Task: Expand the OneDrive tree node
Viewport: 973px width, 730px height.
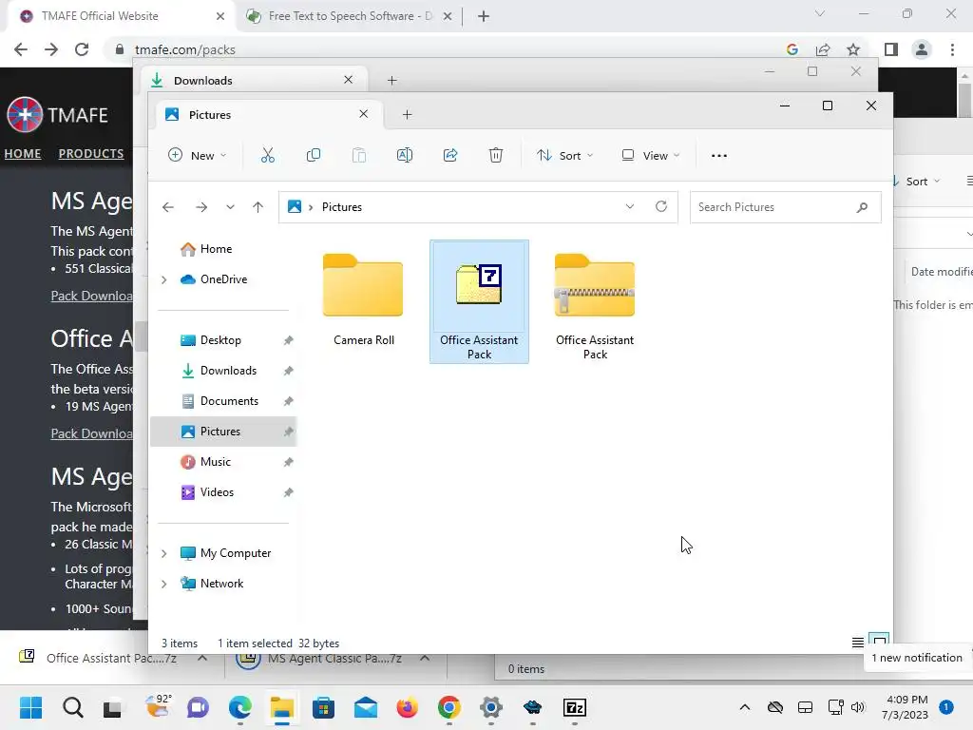Action: click(x=163, y=280)
